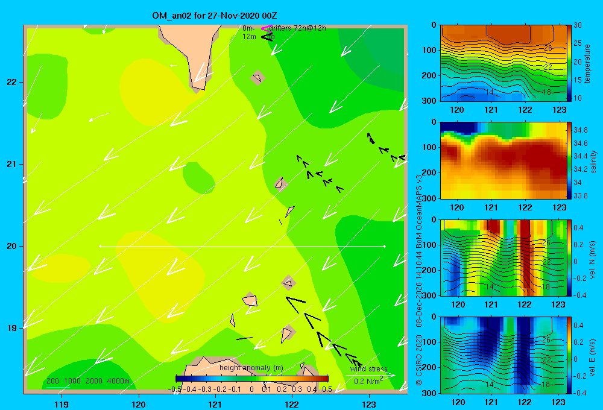Click the 0.5 tick on height anomaly scale
The height and width of the screenshot is (410, 603).
327,389
